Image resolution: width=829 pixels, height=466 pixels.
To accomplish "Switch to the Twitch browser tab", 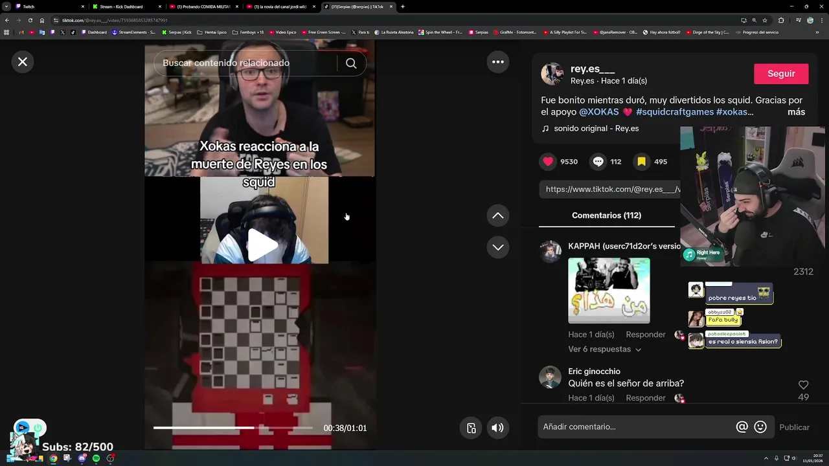I will tap(49, 6).
